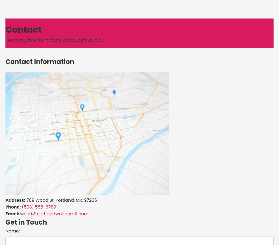Screen dimensions: 279x245
Task: Click the Contact page heading
Action: click(x=24, y=30)
